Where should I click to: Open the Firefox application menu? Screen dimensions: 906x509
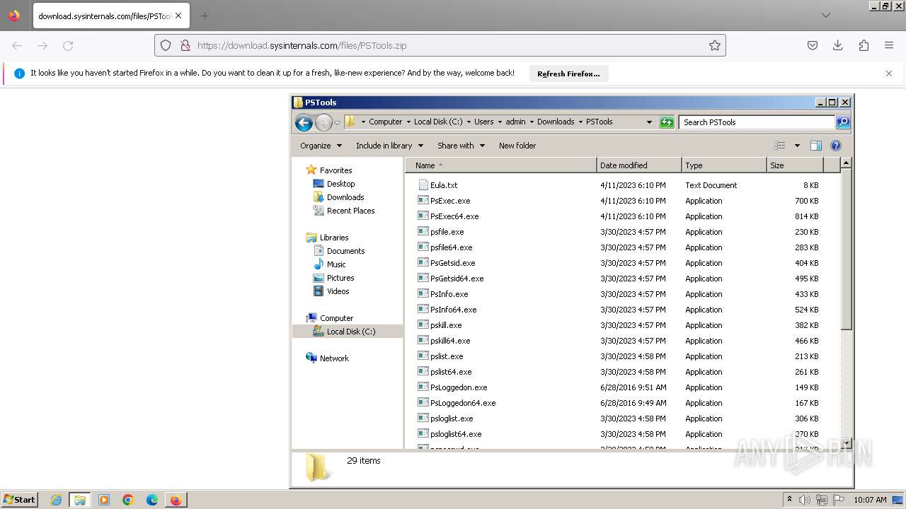pyautogui.click(x=889, y=45)
